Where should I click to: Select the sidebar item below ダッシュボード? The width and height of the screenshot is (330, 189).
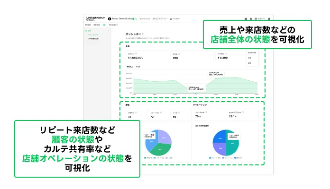pyautogui.click(x=93, y=39)
